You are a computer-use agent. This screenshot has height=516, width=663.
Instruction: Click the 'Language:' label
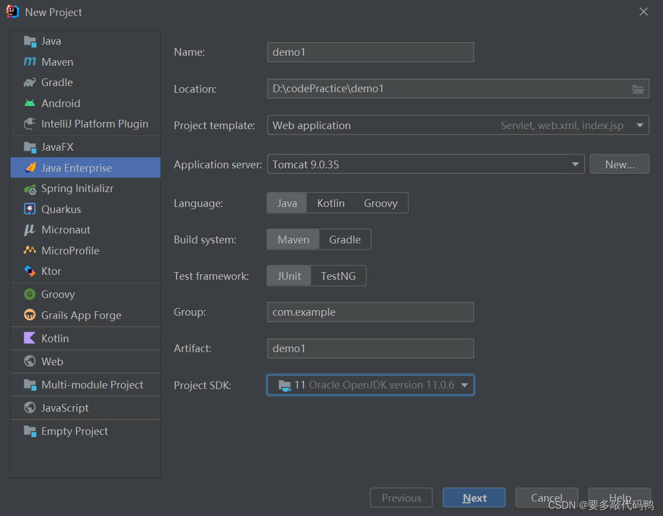(198, 203)
